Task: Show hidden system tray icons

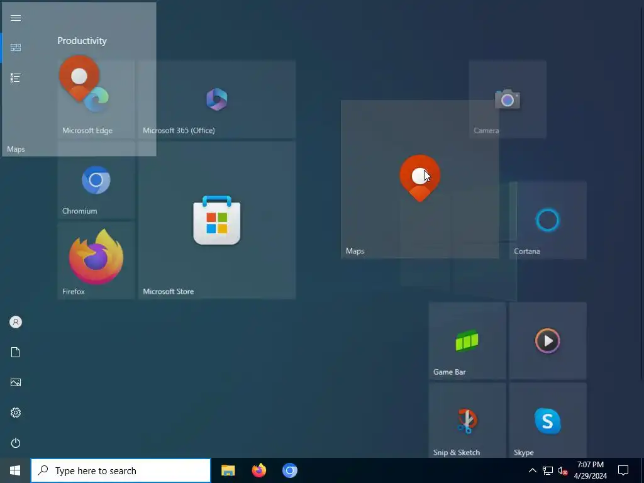Action: tap(532, 470)
